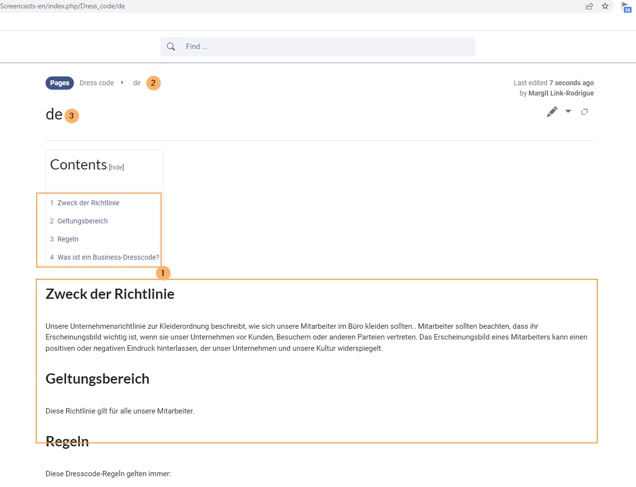Viewport: 636px width, 487px height.
Task: Click the 'Contents' heading
Action: point(78,165)
